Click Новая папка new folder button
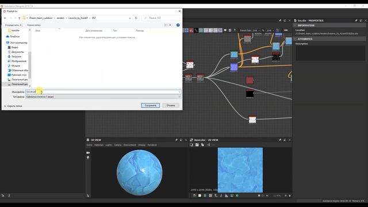The height and width of the screenshot is (207, 368). [33, 25]
